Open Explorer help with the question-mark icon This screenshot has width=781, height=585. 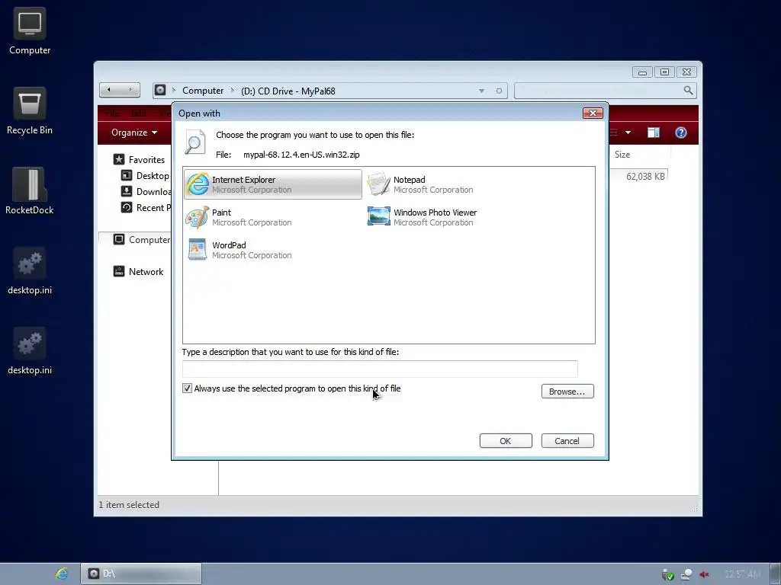(x=681, y=133)
